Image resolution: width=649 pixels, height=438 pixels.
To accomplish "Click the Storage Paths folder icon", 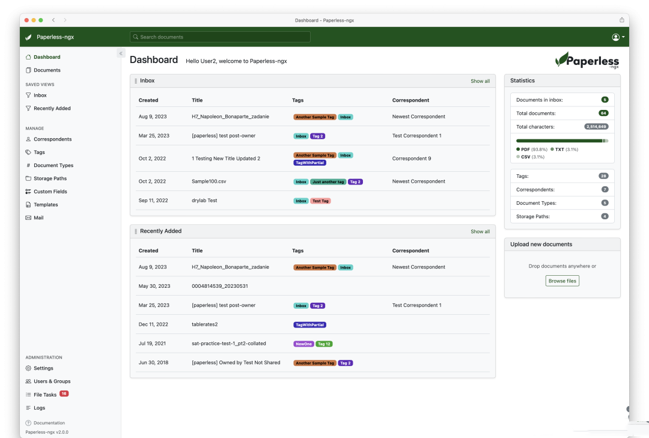I will [28, 178].
